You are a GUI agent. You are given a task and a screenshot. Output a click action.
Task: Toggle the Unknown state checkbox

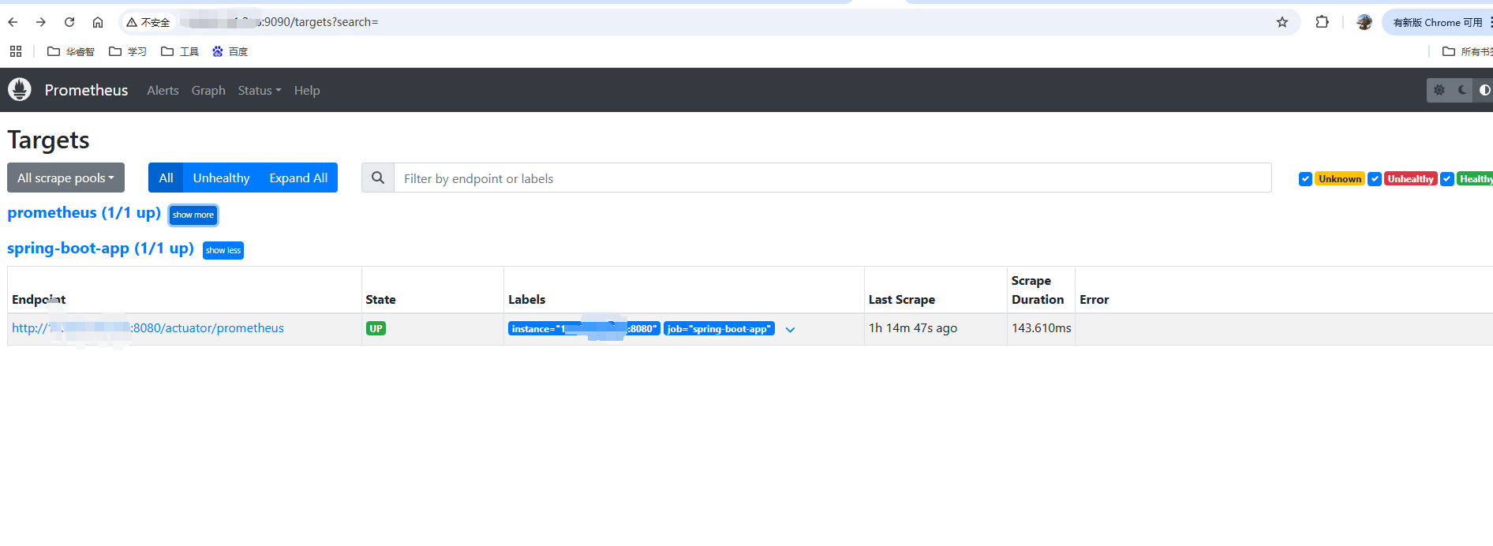pos(1305,179)
